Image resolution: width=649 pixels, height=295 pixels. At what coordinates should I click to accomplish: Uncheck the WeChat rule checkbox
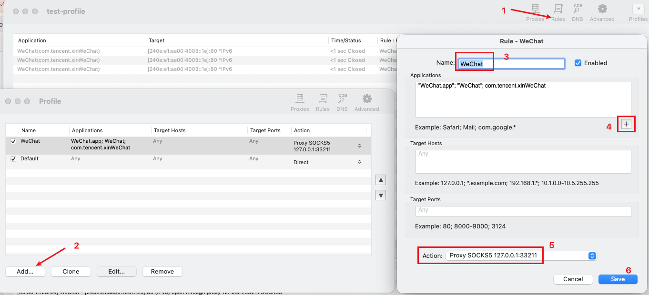tap(13, 141)
